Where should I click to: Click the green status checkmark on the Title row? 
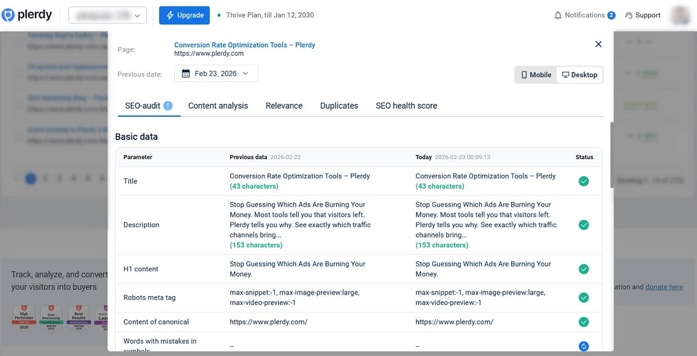tap(584, 181)
